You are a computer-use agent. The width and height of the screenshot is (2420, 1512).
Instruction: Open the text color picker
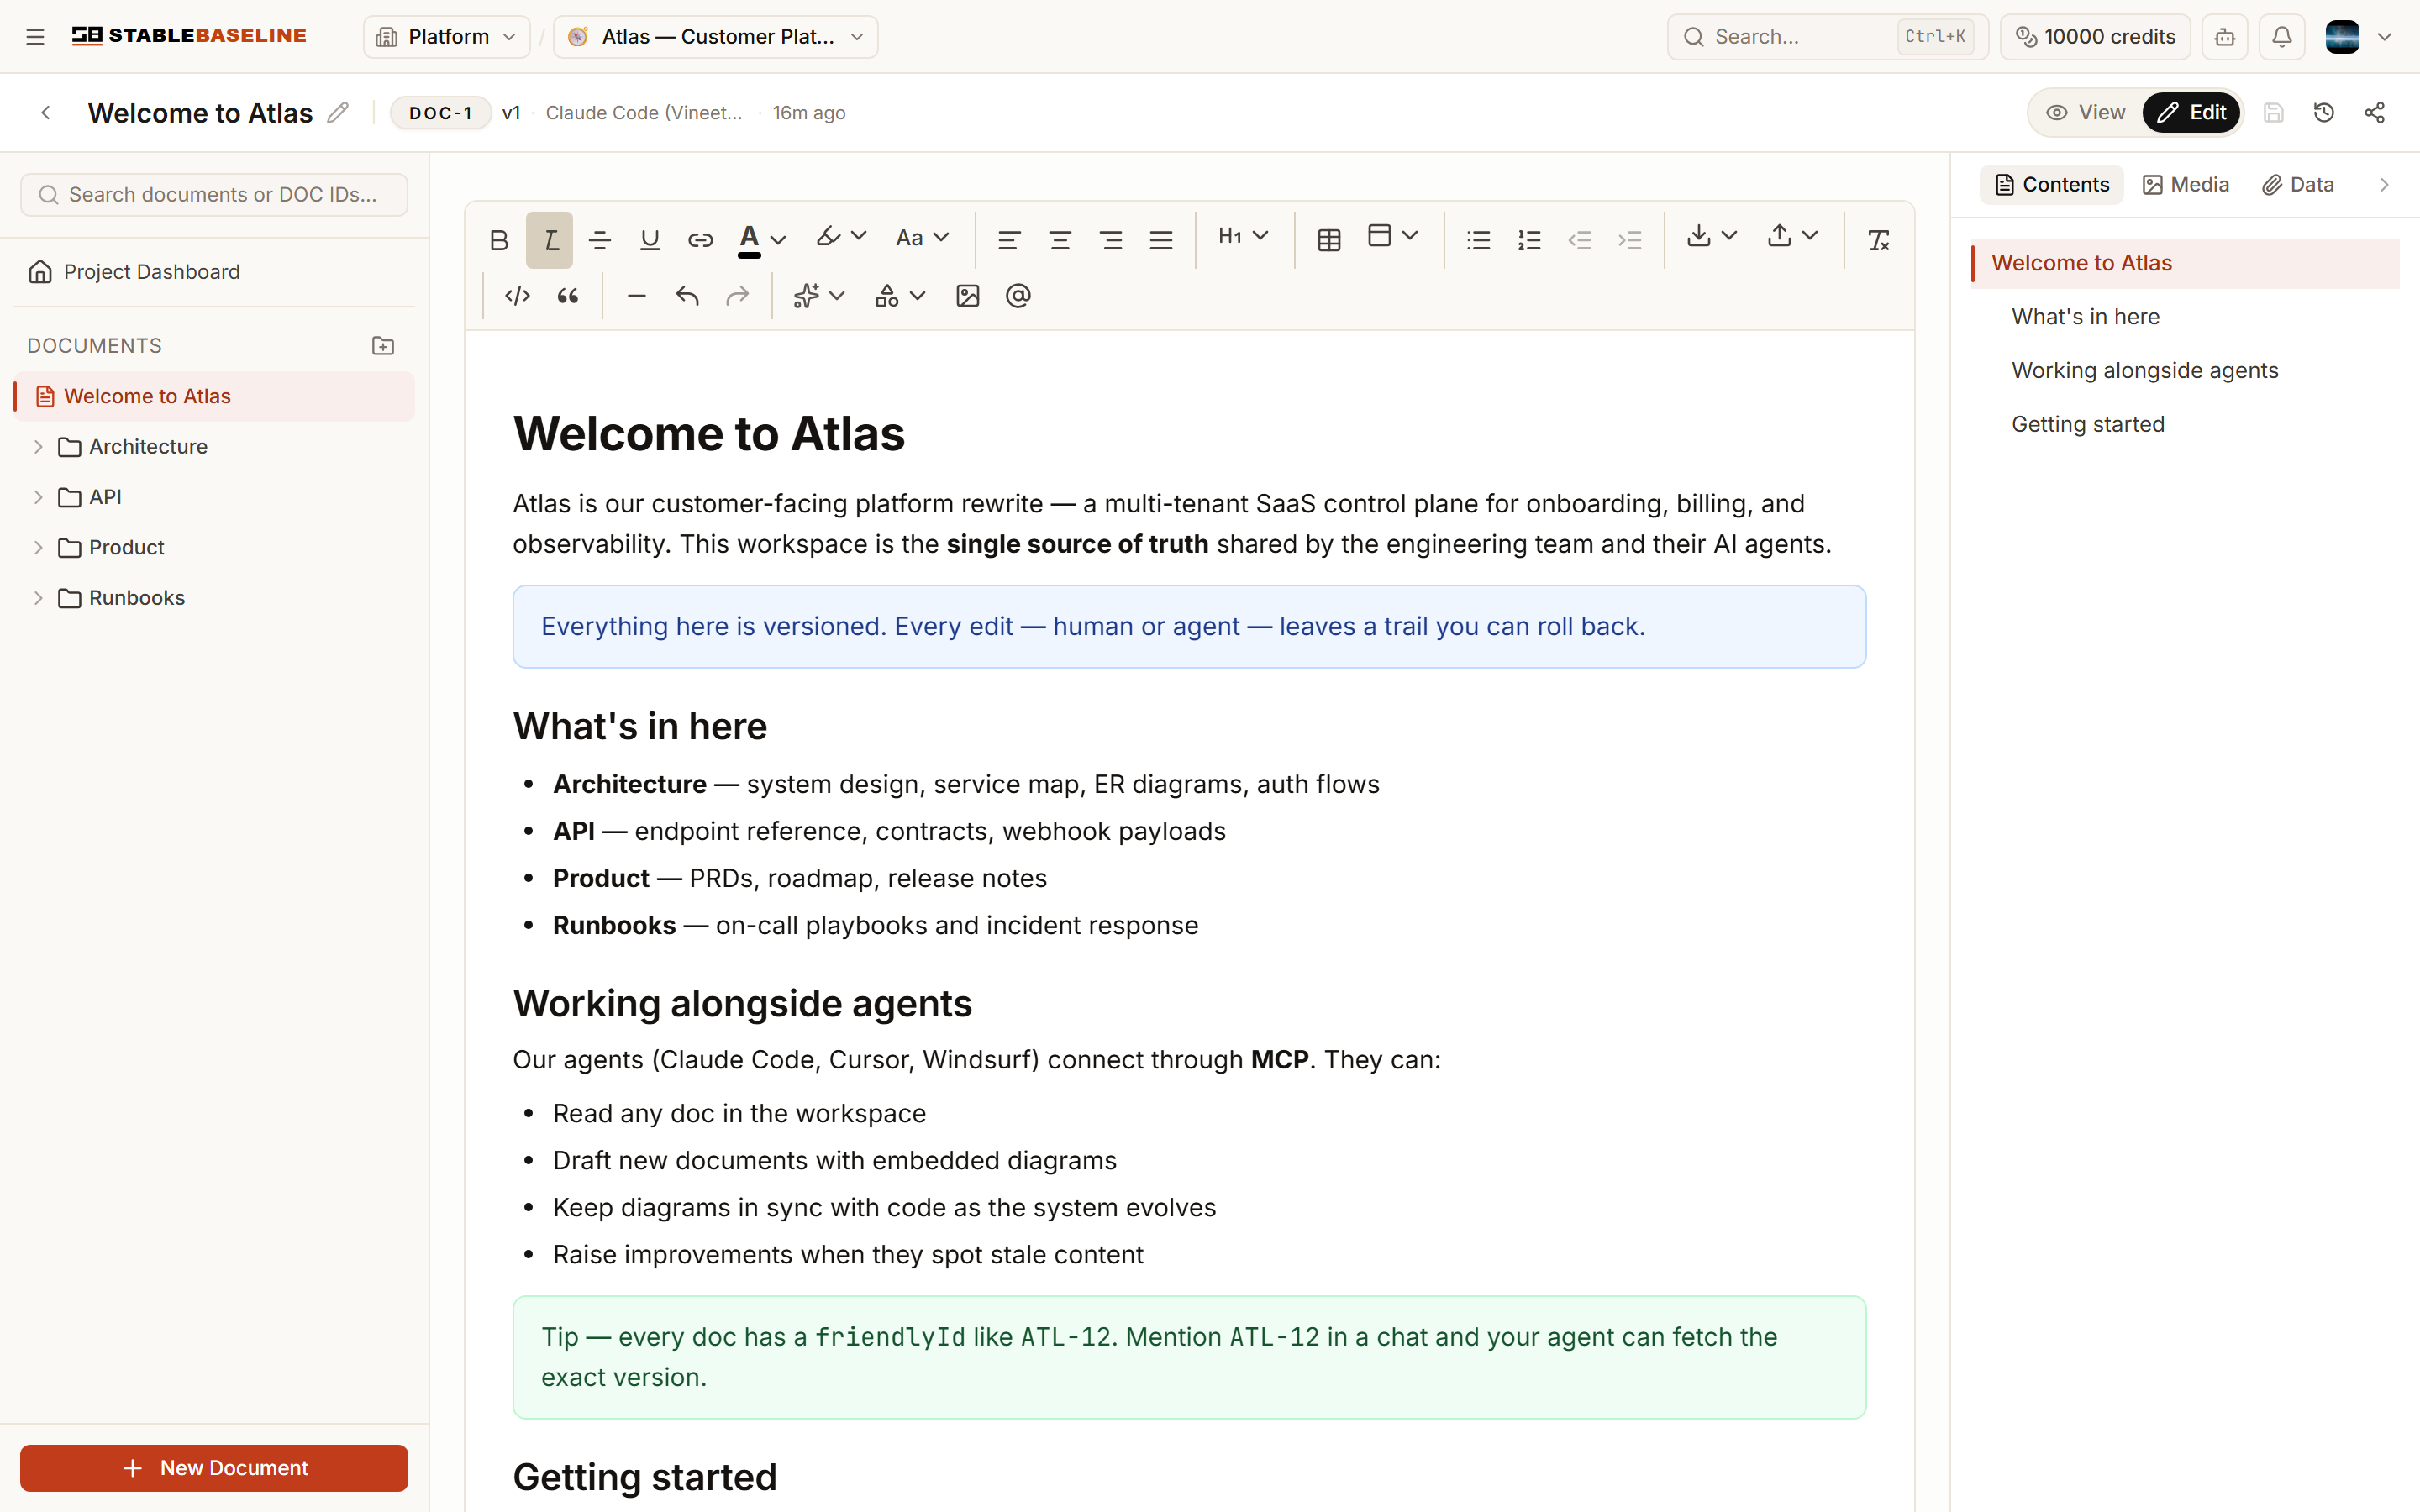coord(762,240)
